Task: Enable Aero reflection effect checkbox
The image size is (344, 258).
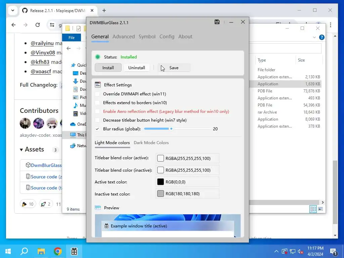Action: coord(97,112)
